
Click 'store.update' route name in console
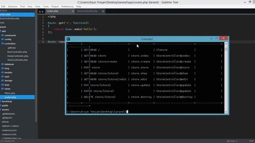(141, 85)
